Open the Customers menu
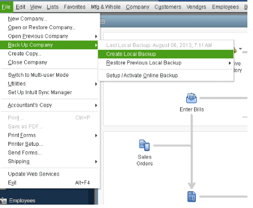 (168, 7)
